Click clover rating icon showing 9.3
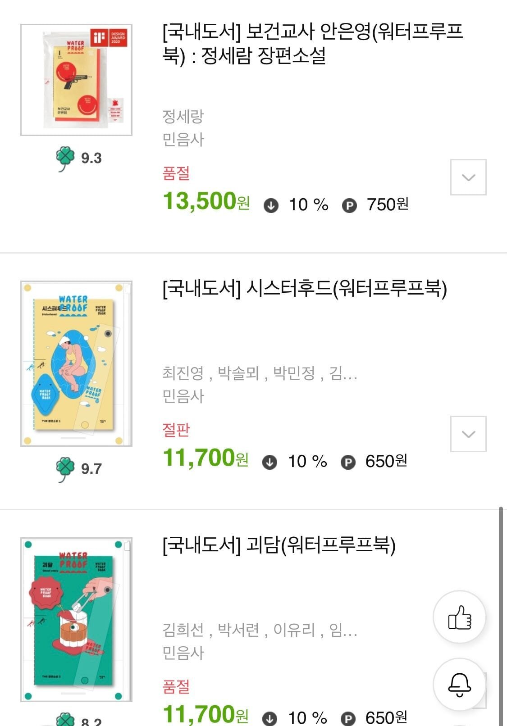 [x=65, y=158]
